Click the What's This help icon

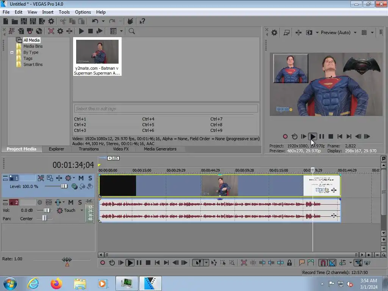pos(142,21)
